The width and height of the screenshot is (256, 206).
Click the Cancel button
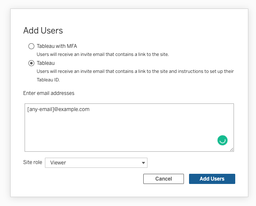point(164,179)
